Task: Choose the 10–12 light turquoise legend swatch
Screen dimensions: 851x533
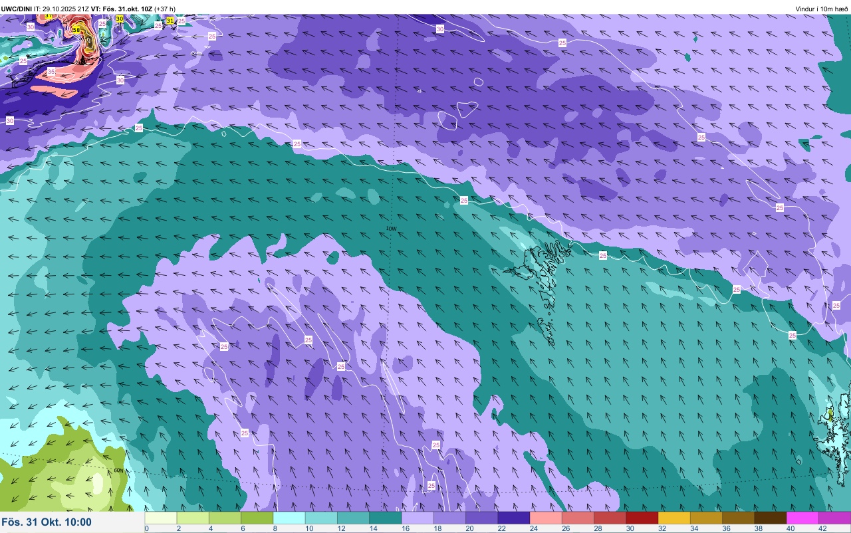Action: click(x=321, y=518)
